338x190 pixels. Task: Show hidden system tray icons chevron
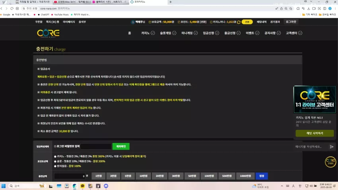pos(282,186)
